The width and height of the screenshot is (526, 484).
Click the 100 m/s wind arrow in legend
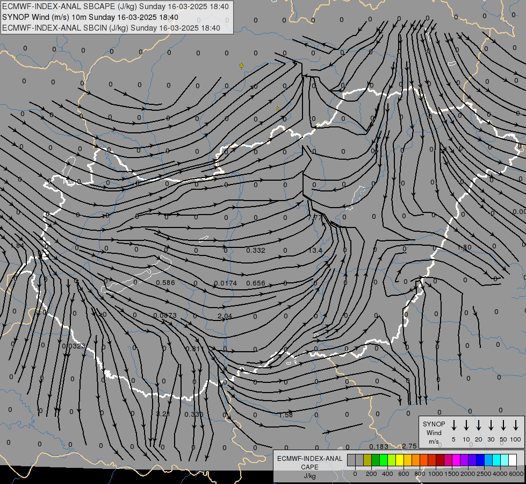tap(516, 425)
